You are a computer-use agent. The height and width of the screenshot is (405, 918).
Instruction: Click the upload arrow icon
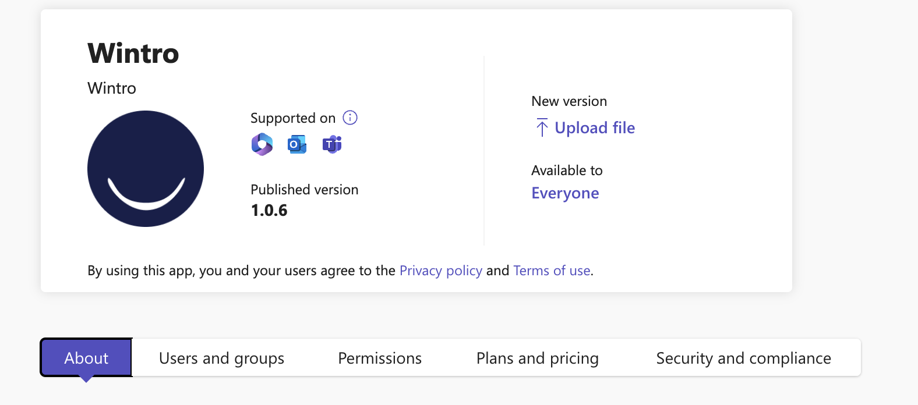[542, 127]
